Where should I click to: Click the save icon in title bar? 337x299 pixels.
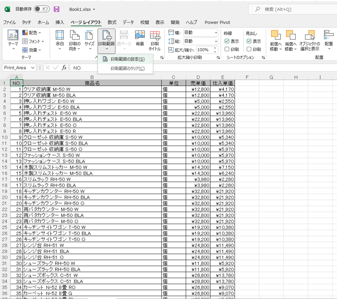56,9
